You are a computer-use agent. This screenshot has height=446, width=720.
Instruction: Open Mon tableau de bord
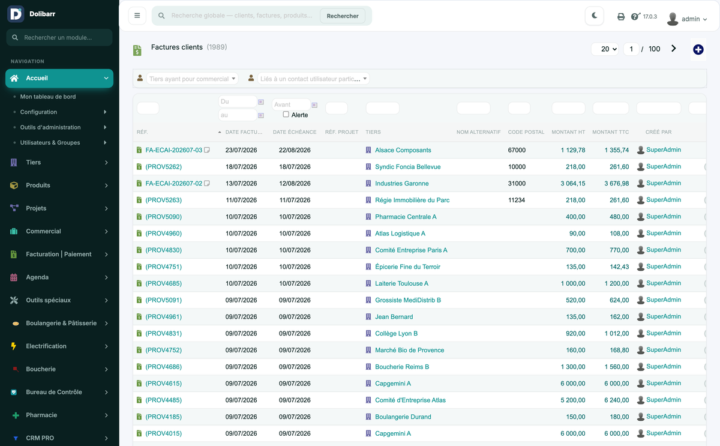[48, 97]
